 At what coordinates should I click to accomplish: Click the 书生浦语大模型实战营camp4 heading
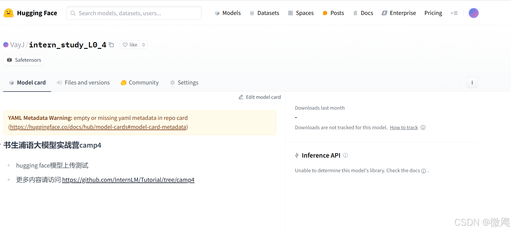52,145
